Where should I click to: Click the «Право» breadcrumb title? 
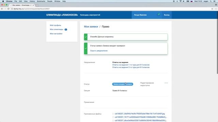106,26
